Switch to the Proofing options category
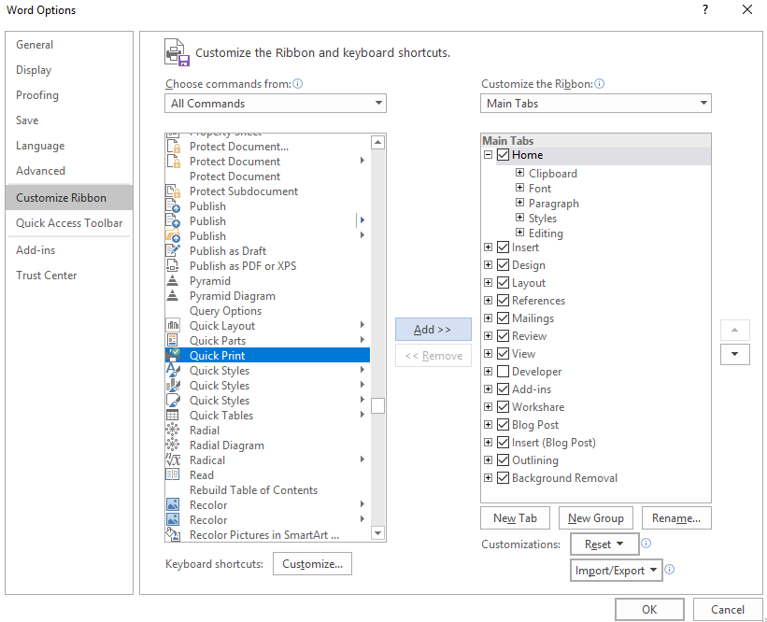The height and width of the screenshot is (622, 767). [x=37, y=95]
